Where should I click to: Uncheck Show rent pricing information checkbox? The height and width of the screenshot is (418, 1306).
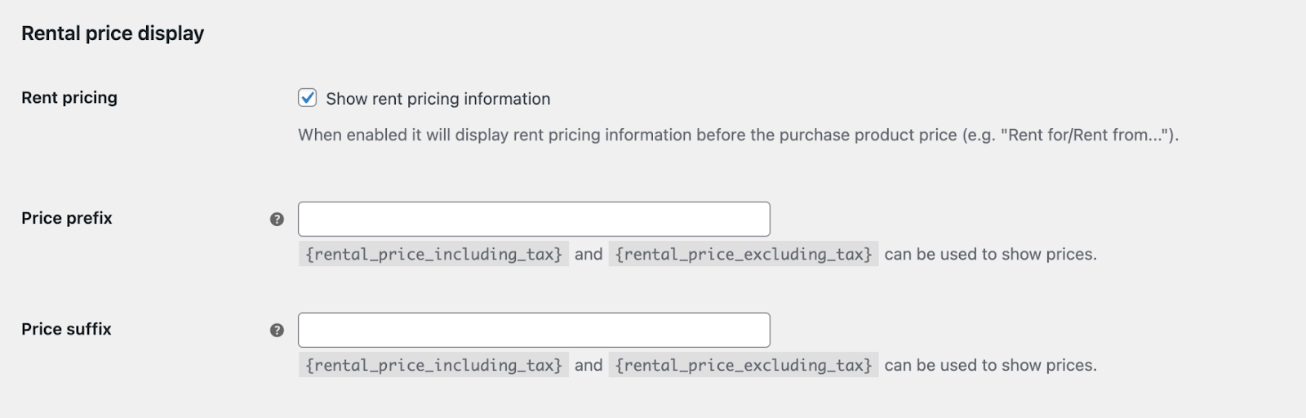(x=307, y=98)
